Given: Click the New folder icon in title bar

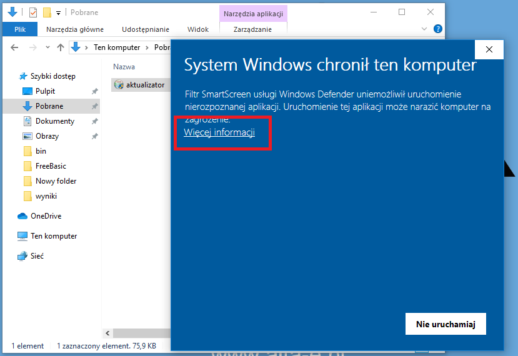Looking at the screenshot, I should (47, 12).
